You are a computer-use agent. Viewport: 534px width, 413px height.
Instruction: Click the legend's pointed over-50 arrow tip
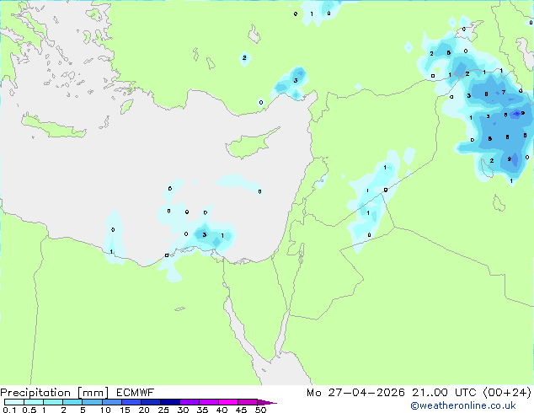click(267, 402)
